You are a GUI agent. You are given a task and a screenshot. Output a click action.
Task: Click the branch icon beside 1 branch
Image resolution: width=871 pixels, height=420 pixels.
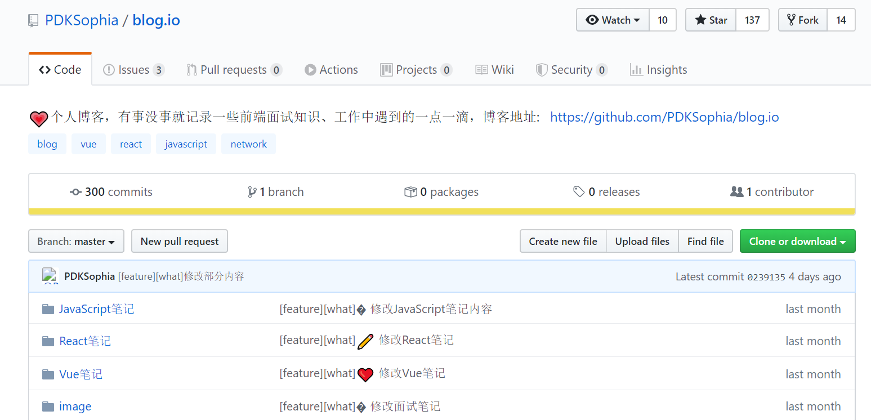pyautogui.click(x=252, y=192)
